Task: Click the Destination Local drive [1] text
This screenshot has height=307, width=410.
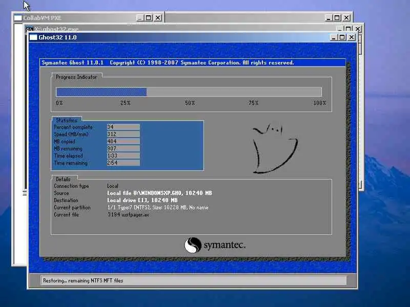Action: (142, 200)
